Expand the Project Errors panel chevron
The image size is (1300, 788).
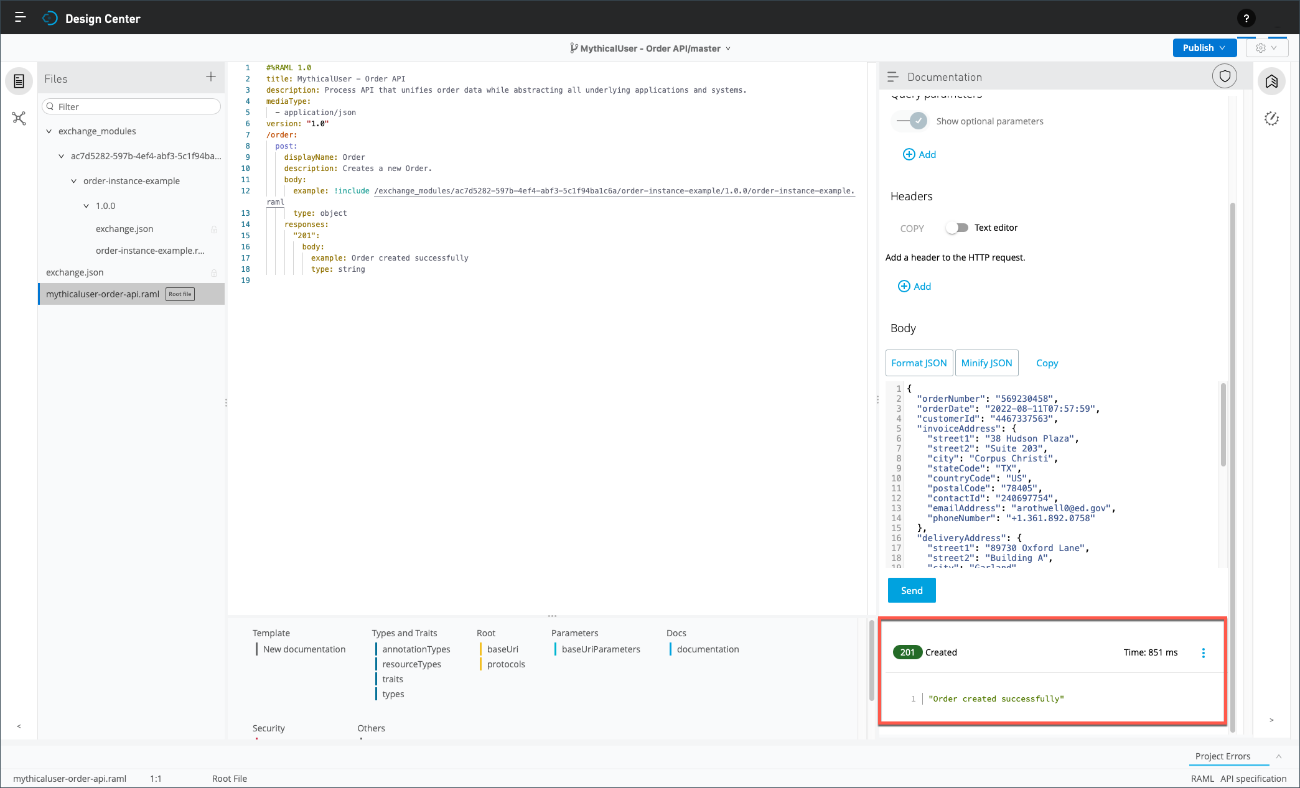[1279, 756]
